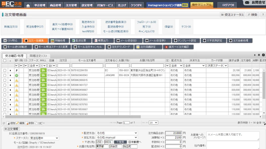The image size is (266, 149).
Task: Expand the row of order 5065683468543
Action: 10,75
